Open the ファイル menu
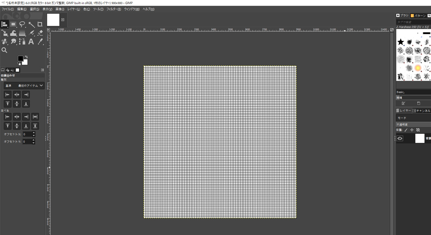The image size is (431, 235). tap(8, 9)
